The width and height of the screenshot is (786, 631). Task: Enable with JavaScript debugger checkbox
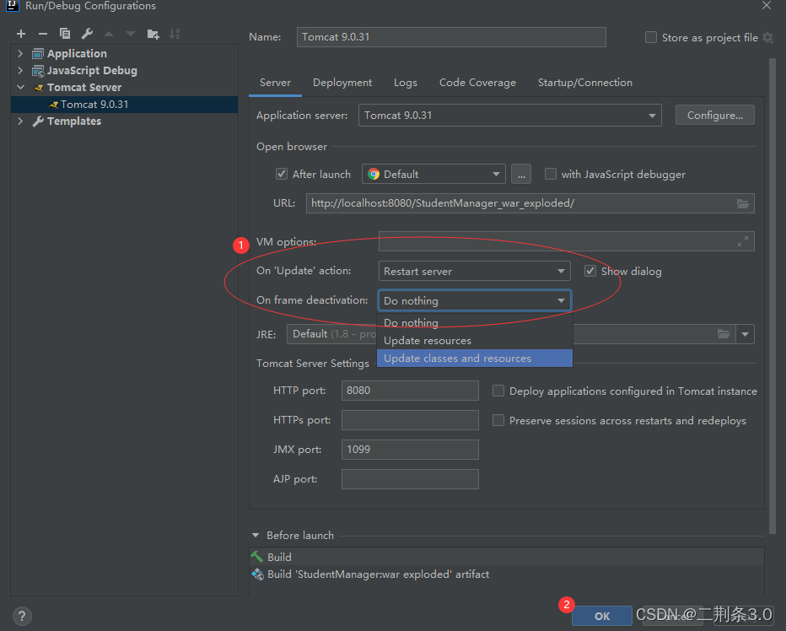tap(551, 174)
